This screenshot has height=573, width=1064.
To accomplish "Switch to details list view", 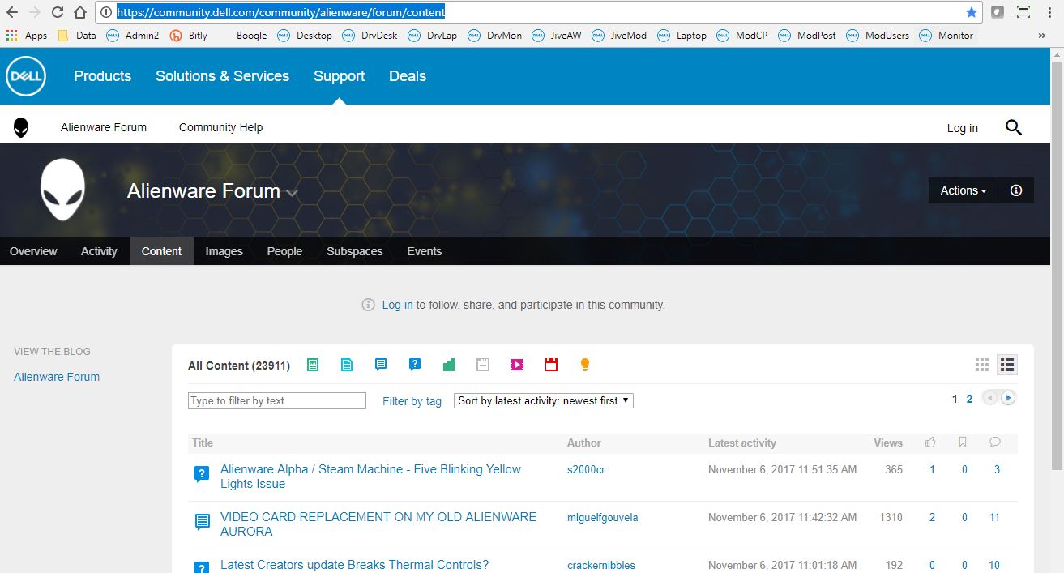I will pyautogui.click(x=1007, y=365).
